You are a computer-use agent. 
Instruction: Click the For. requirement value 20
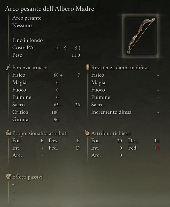[120, 141]
